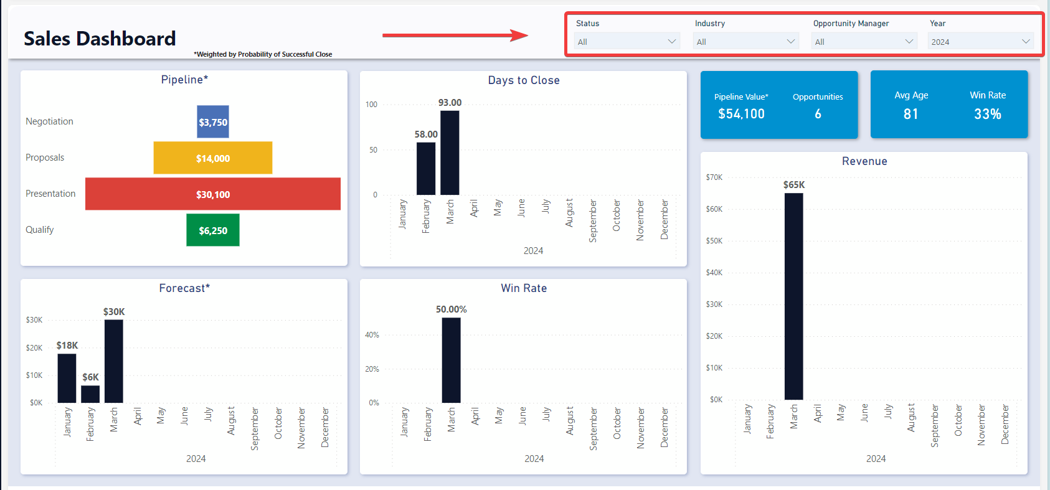This screenshot has width=1050, height=490.
Task: Click the Days to Close chart title
Action: 524,80
